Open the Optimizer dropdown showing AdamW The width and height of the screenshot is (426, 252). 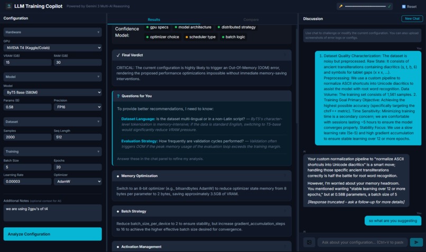tap(78, 181)
